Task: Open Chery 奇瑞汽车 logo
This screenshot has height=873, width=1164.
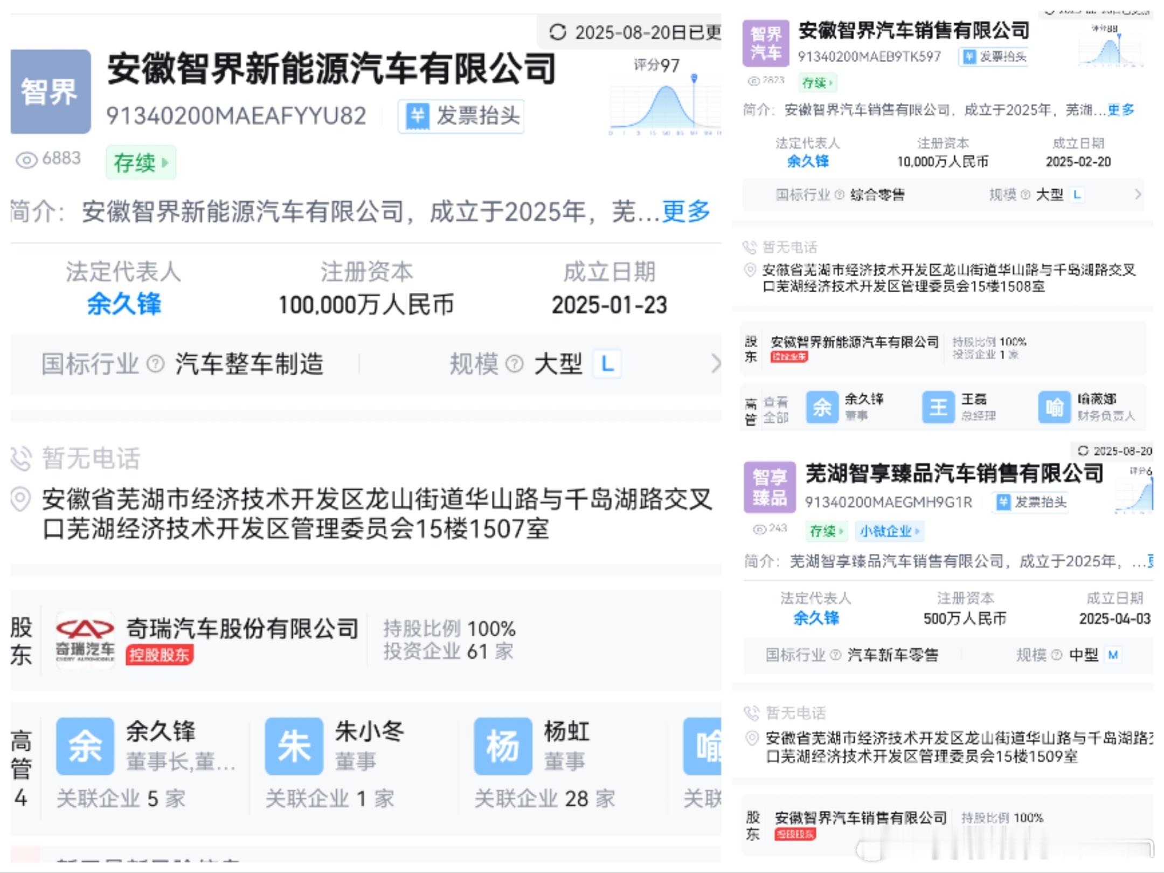Action: click(85, 641)
